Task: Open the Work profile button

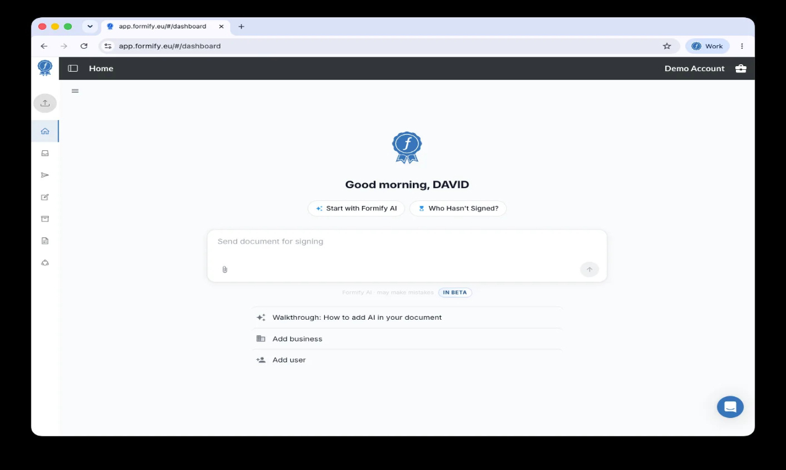Action: click(x=707, y=46)
